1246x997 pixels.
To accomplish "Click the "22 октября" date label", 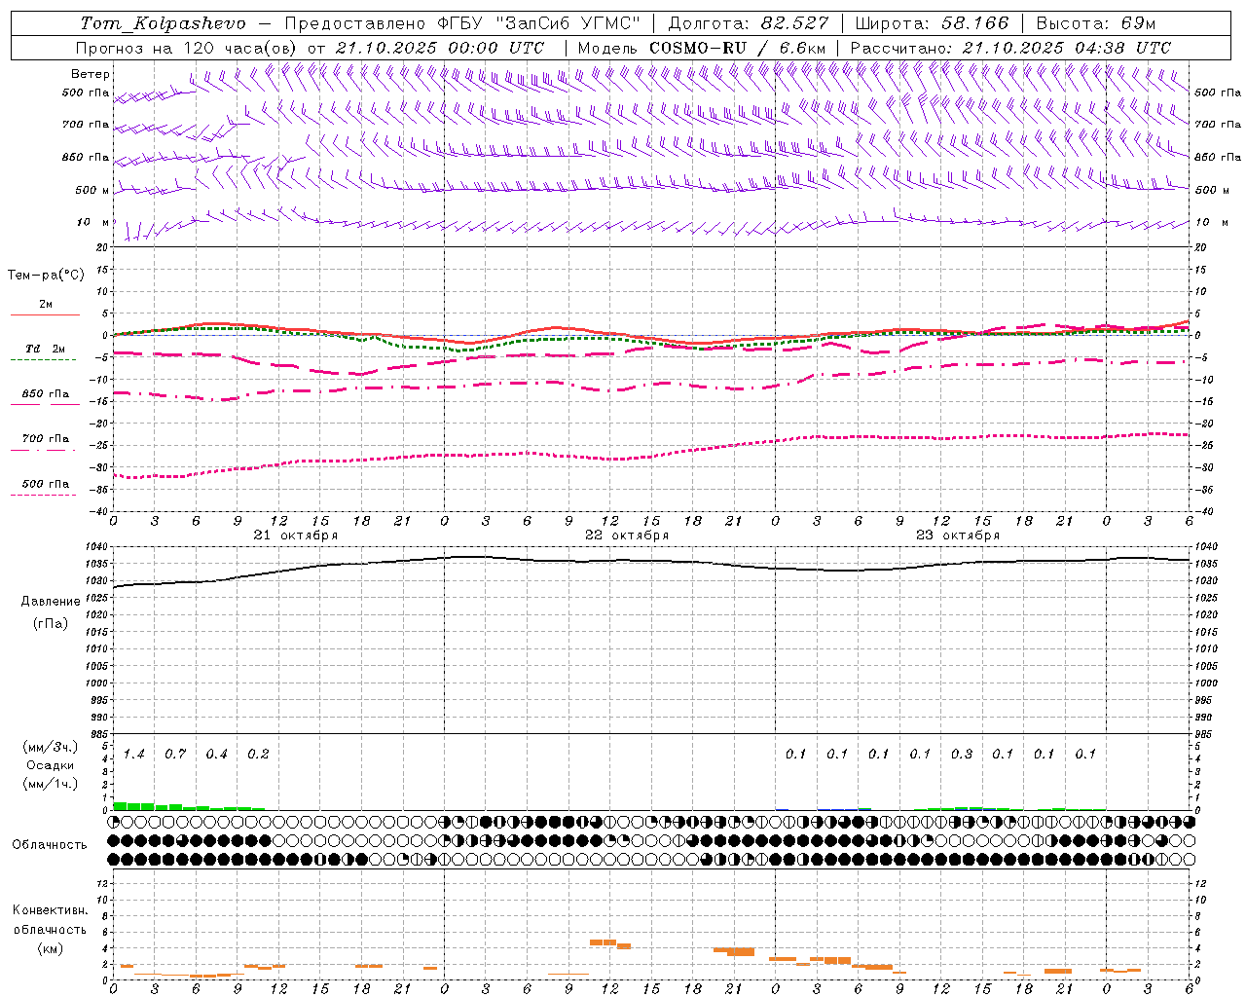I will point(627,535).
